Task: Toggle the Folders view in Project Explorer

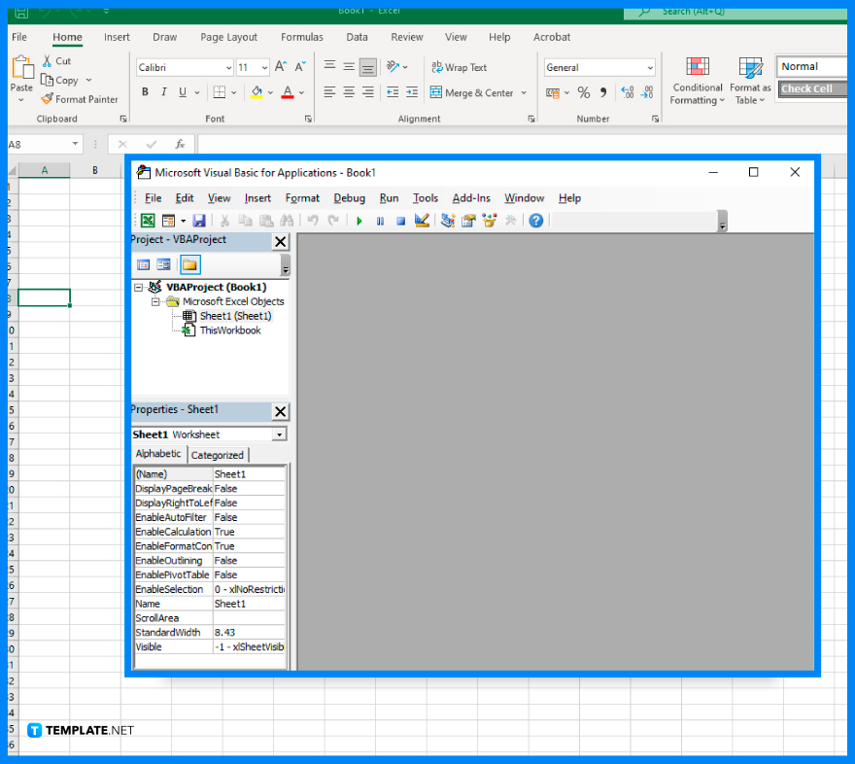Action: point(189,263)
